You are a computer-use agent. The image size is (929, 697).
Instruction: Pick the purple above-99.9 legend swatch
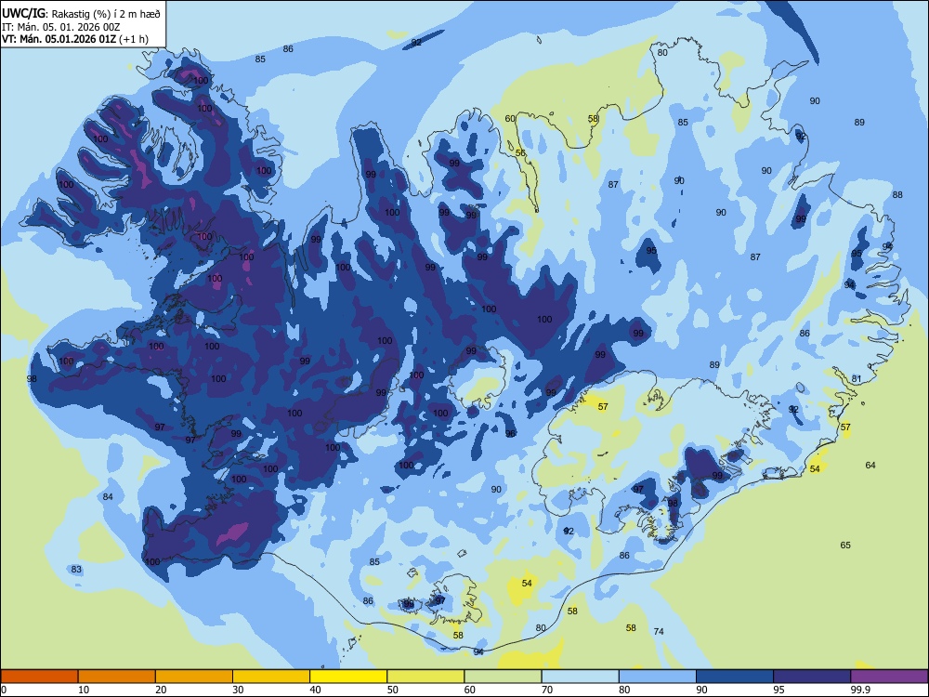[889, 677]
